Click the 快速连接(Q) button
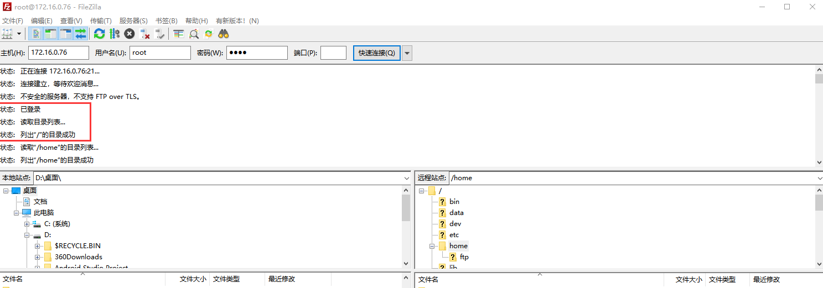This screenshot has width=823, height=288. (376, 53)
